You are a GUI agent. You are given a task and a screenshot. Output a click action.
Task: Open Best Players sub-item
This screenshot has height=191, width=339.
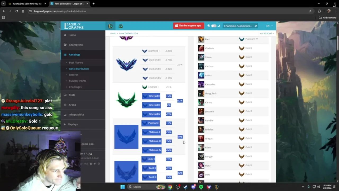tap(76, 63)
